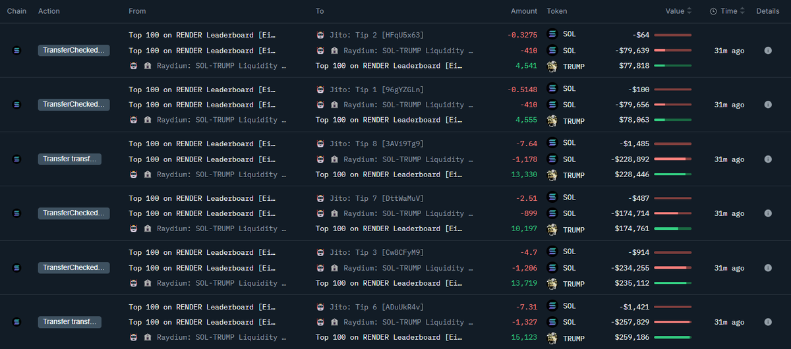791x349 pixels.
Task: Click the amount 13,330
Action: 524,174
